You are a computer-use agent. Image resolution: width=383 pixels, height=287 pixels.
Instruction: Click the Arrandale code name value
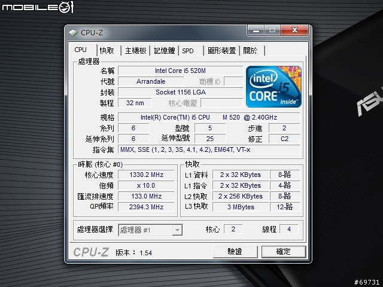coord(151,81)
